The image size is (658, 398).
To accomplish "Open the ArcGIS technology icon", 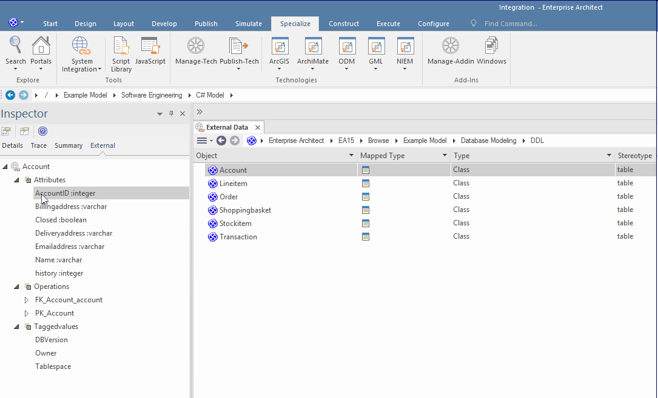I will 280,47.
